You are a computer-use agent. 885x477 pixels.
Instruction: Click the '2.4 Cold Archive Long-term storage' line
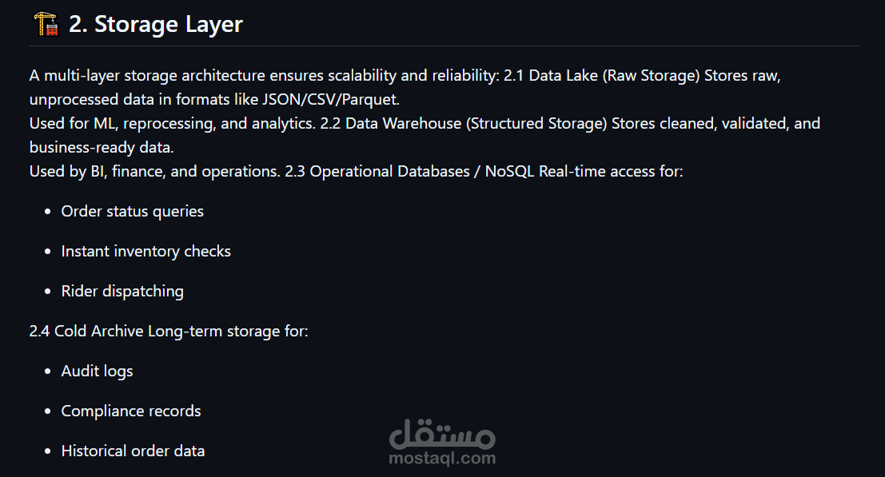(x=168, y=331)
